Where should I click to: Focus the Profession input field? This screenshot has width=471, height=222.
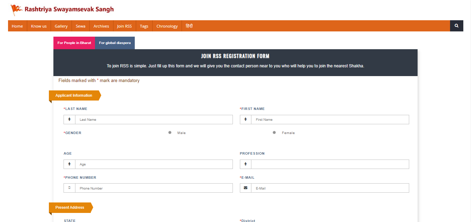tap(330, 164)
